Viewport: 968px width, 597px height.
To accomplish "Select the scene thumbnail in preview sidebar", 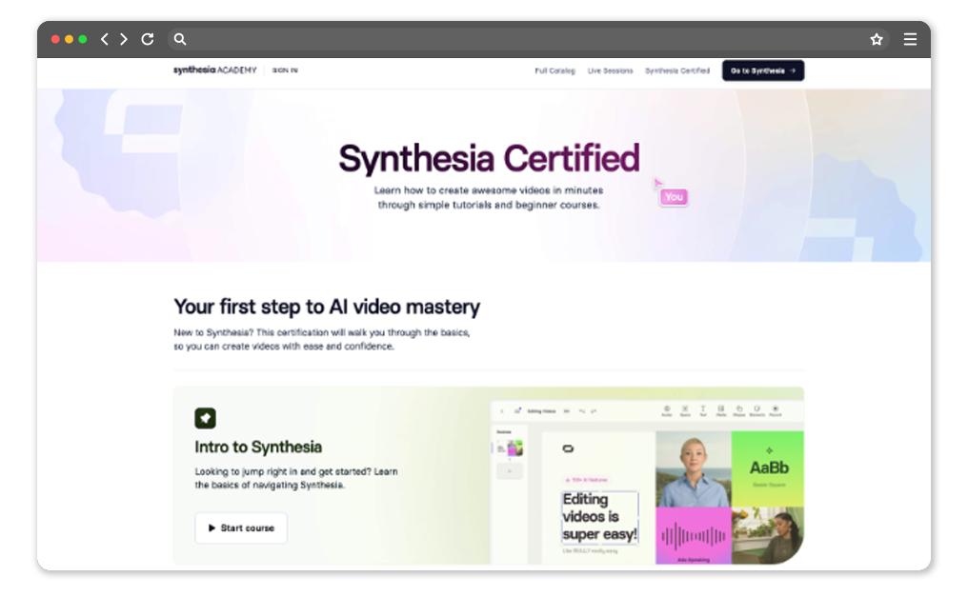I will tap(511, 448).
